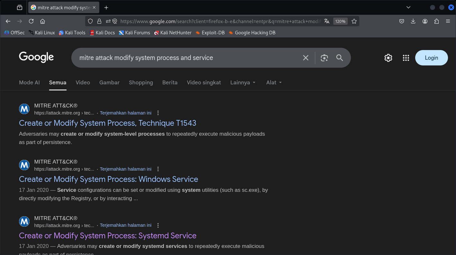
Task: View site security padlock info
Action: pyautogui.click(x=99, y=21)
